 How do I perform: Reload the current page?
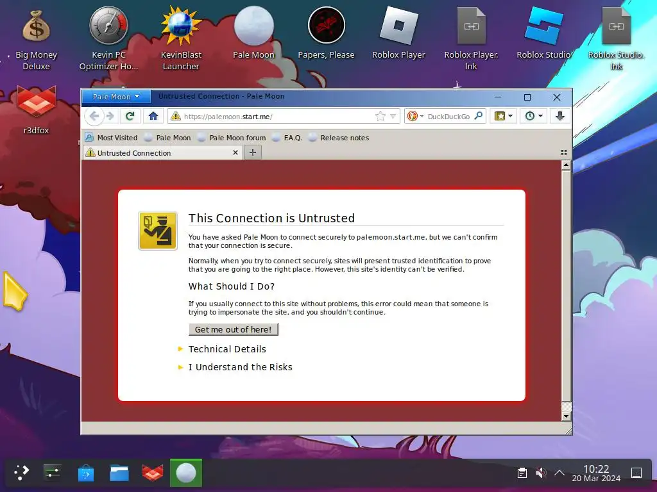(130, 116)
